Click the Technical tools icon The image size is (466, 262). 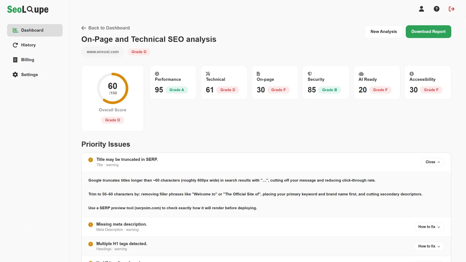(x=208, y=74)
